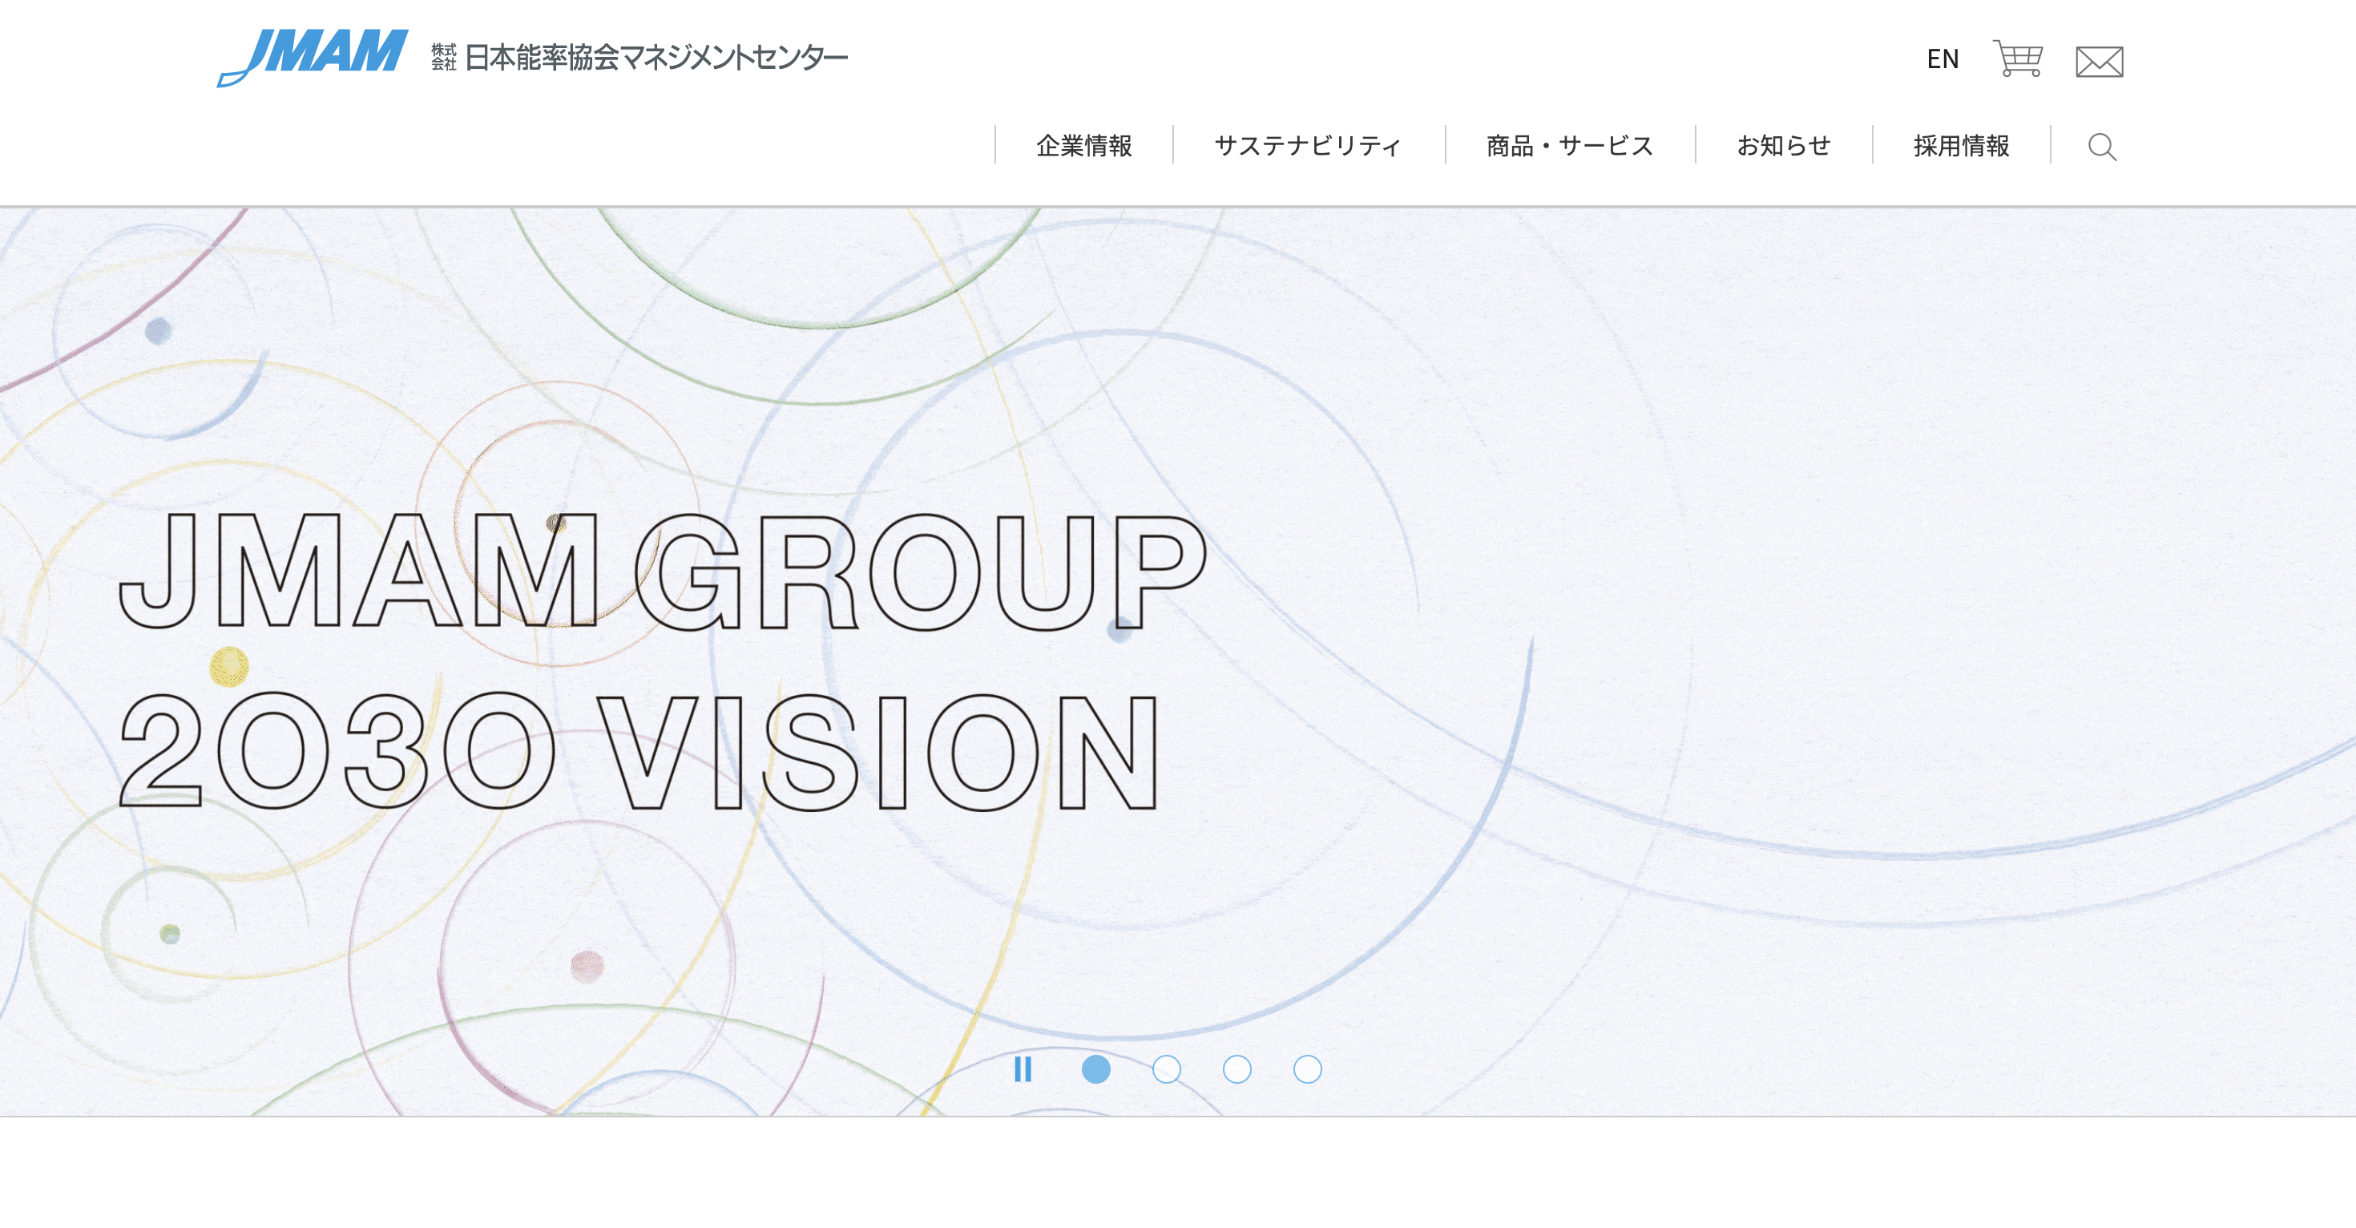Pause the hero slideshow
Image resolution: width=2356 pixels, height=1228 pixels.
[x=1023, y=1068]
